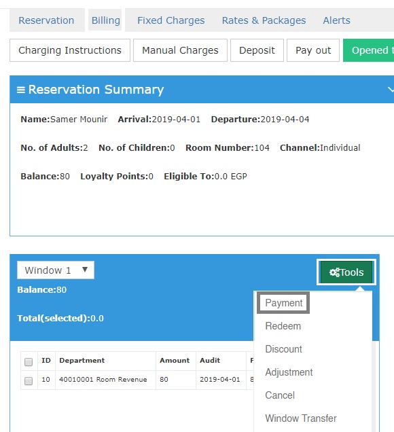Viewport: 394px width, 432px height.
Task: Collapse the Reservation Summary panel chevron
Action: coord(391,90)
